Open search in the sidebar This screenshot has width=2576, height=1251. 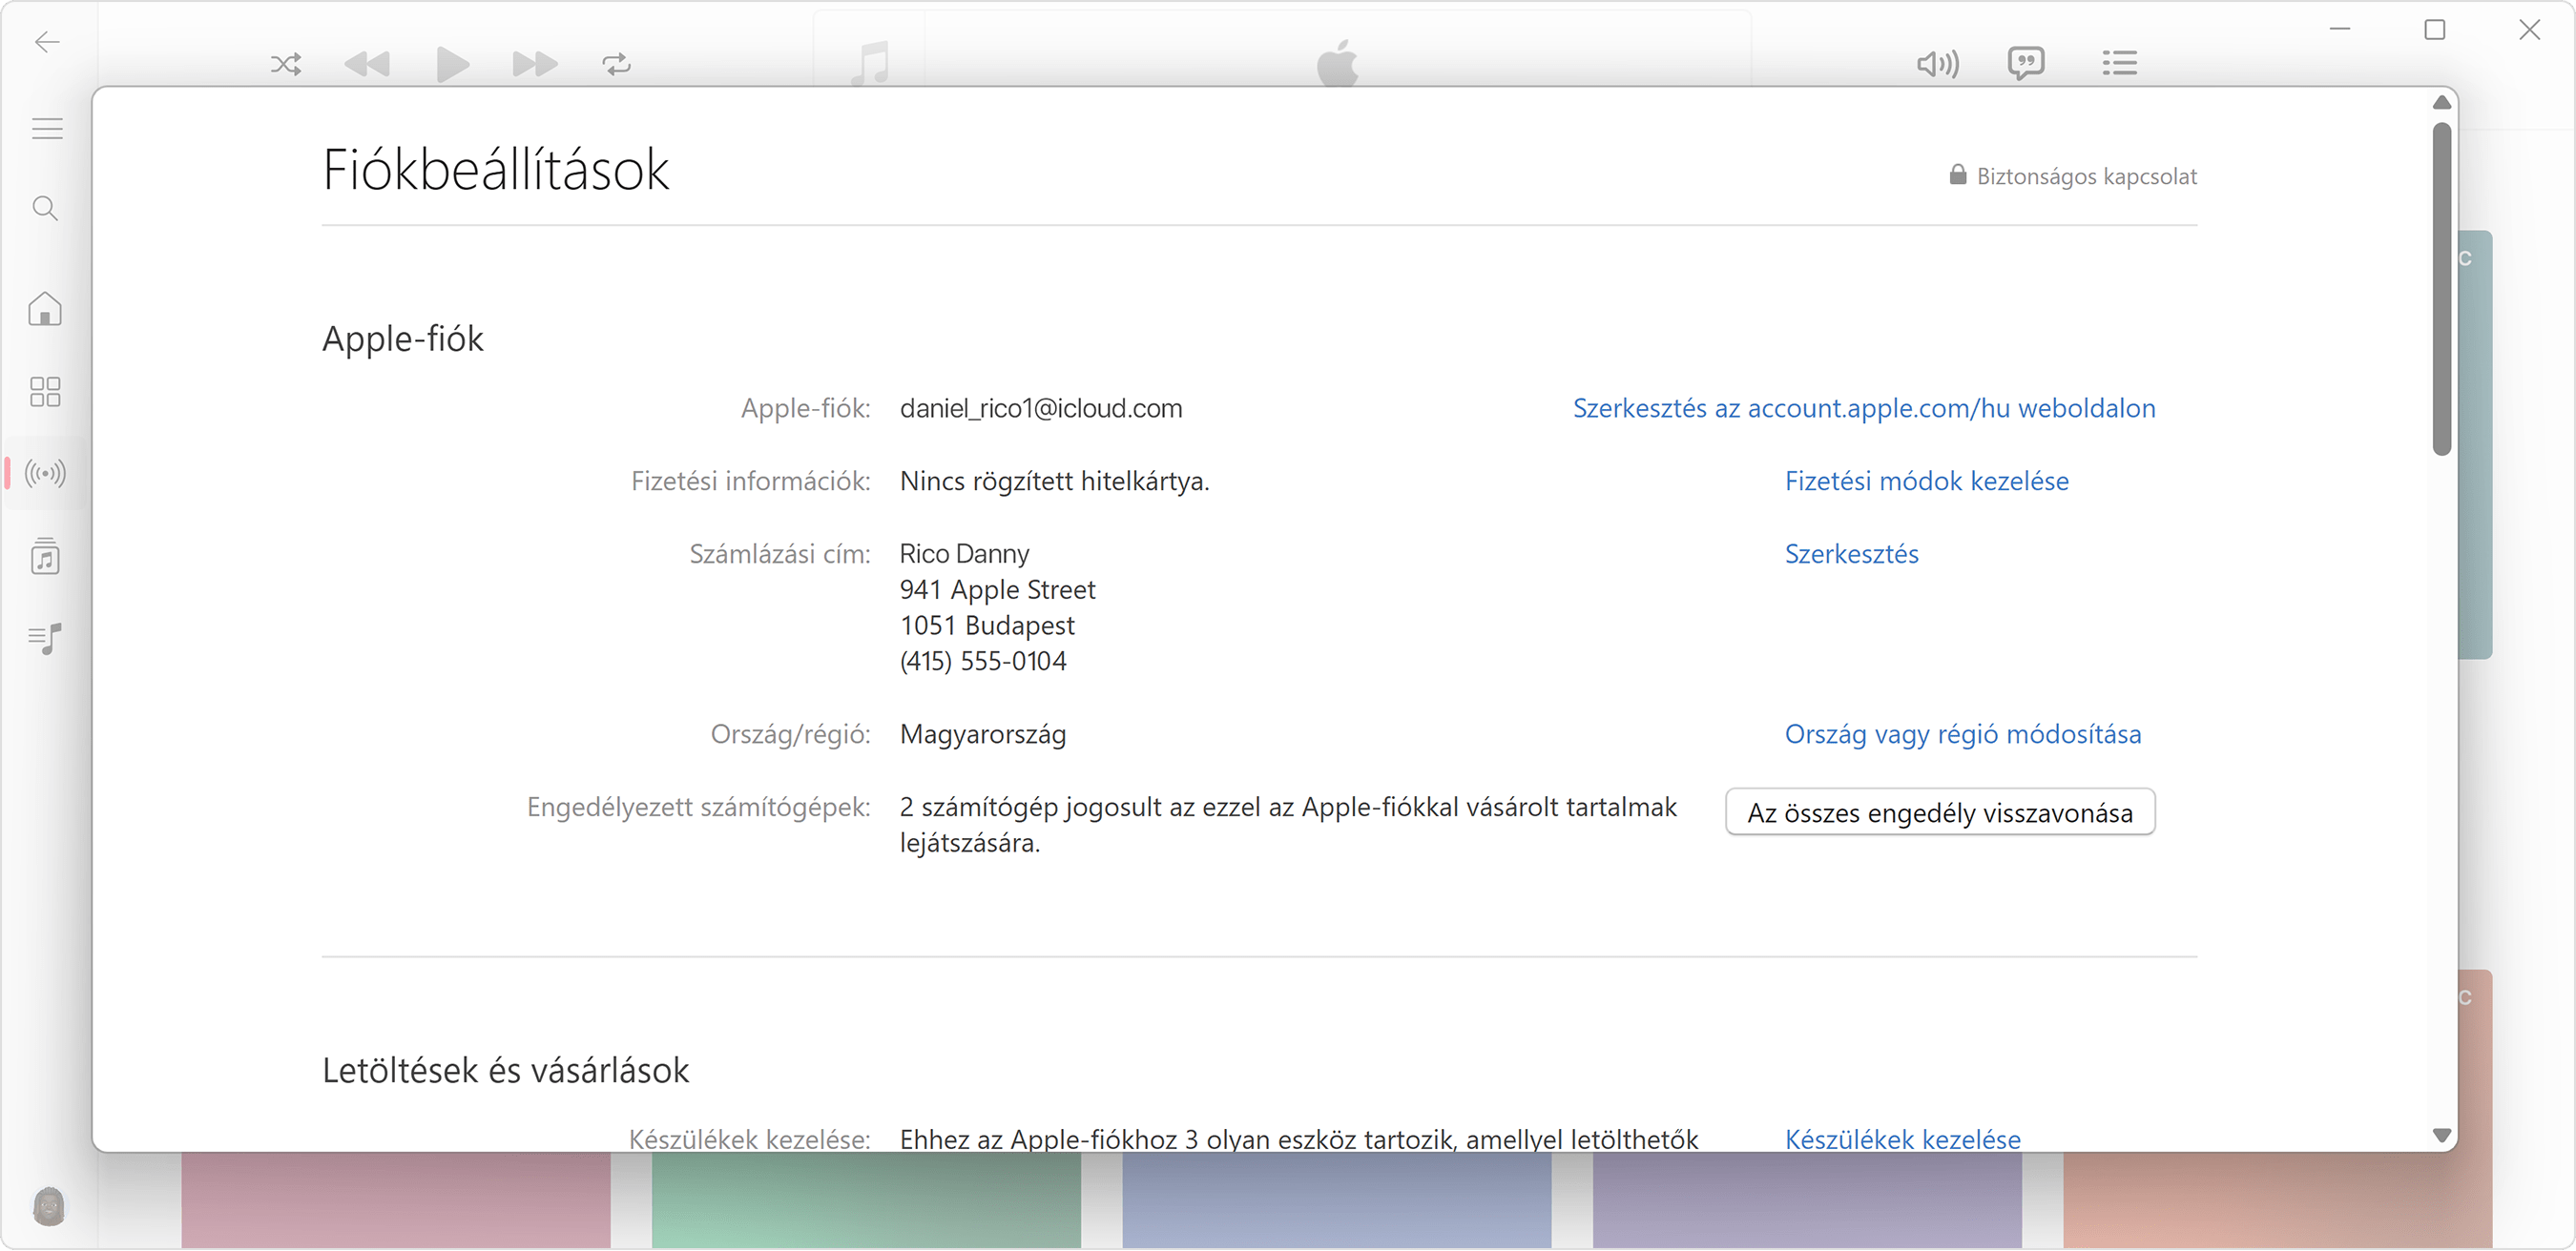[45, 208]
